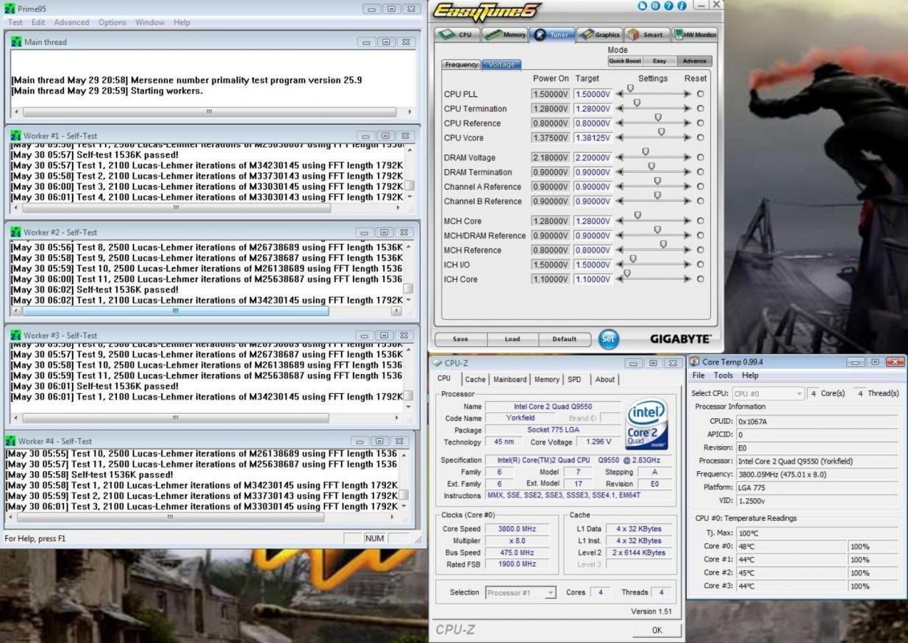Open the HW Monitor tab in EasyTune6

pyautogui.click(x=694, y=35)
